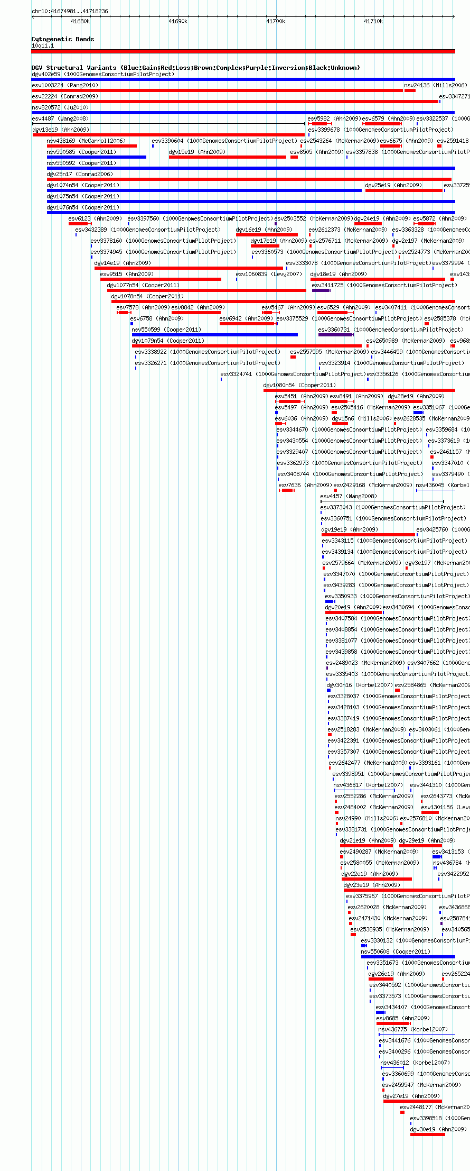Screen dimensions: 470x1171
Task: Select nsv550585 (Cooper2011) label
Action: [81, 152]
